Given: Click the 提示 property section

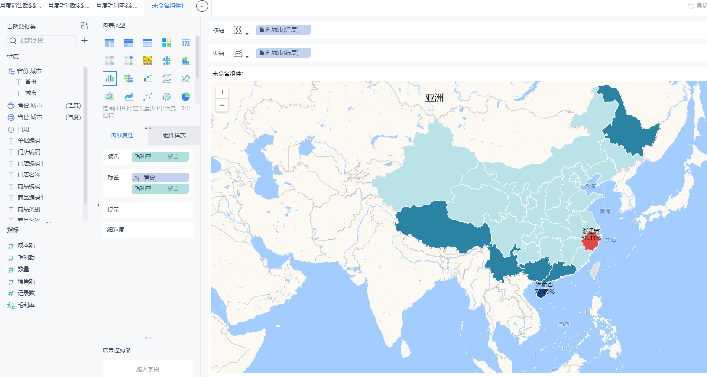Looking at the screenshot, I should [148, 210].
